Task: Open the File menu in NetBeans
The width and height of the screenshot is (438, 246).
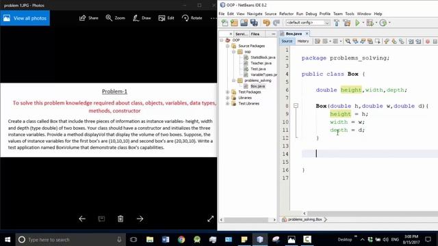Action: [222, 14]
